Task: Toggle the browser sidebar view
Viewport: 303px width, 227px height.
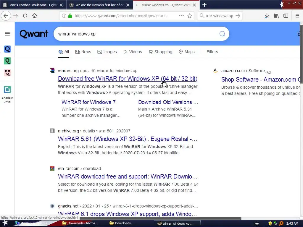Action: click(286, 16)
